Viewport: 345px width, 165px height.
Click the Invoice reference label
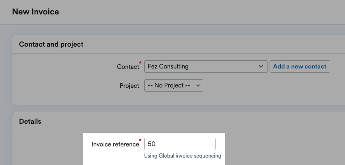point(115,144)
